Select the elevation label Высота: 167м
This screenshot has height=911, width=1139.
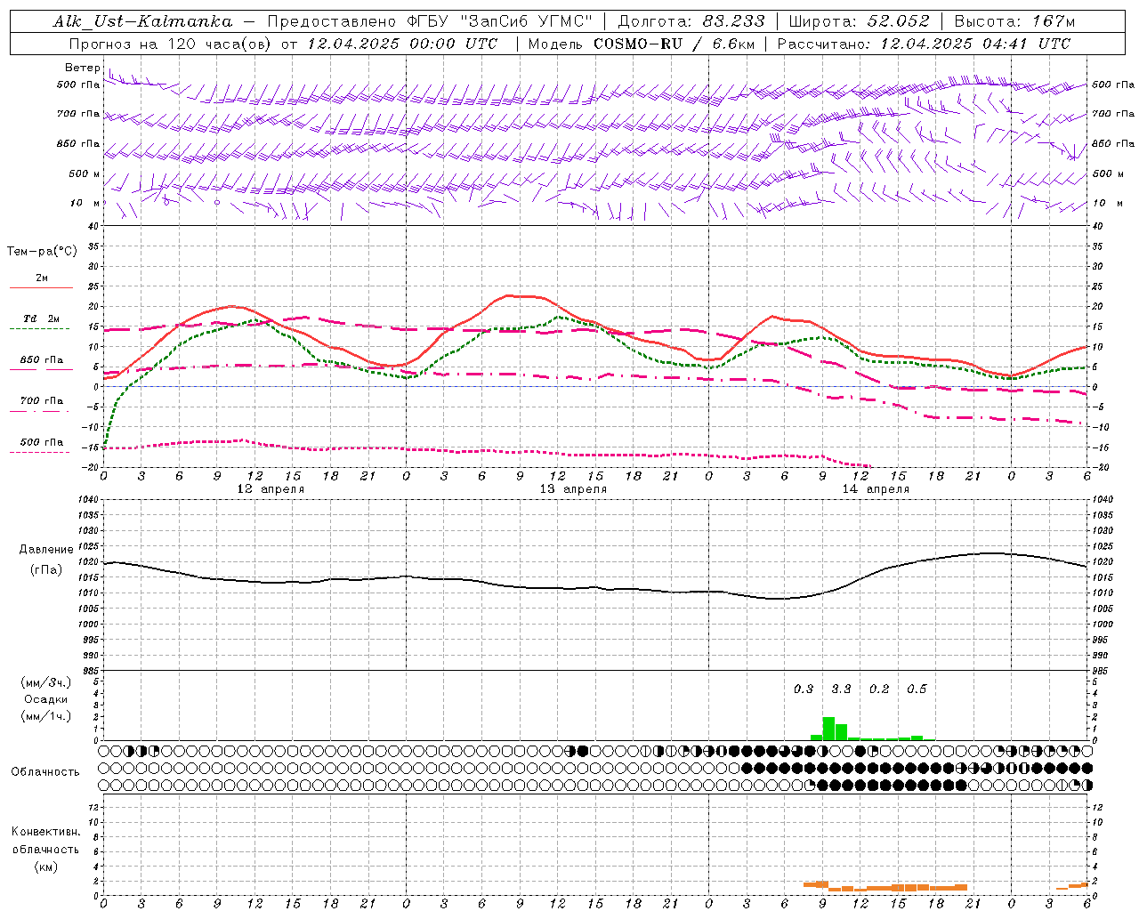1014,21
